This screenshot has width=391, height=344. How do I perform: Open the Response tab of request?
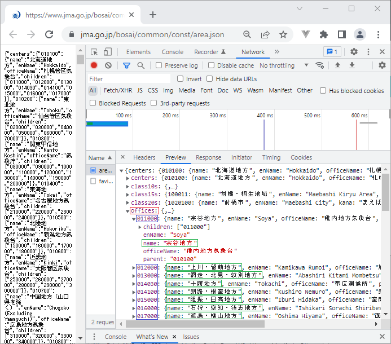coord(208,157)
